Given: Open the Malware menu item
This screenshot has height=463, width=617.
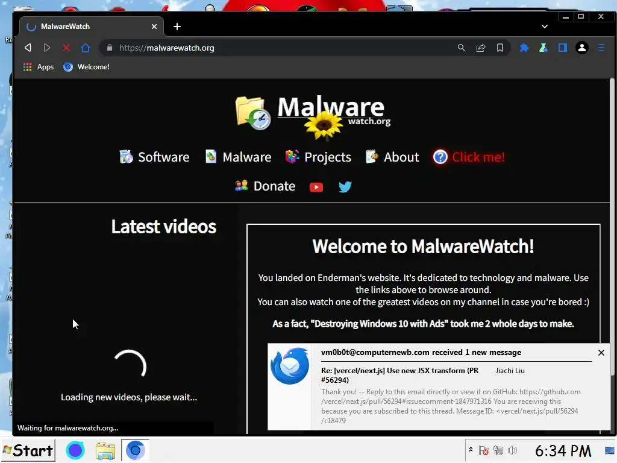Looking at the screenshot, I should [x=238, y=157].
